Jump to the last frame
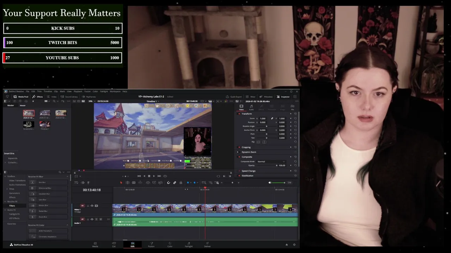This screenshot has height=253, width=451. (x=159, y=176)
